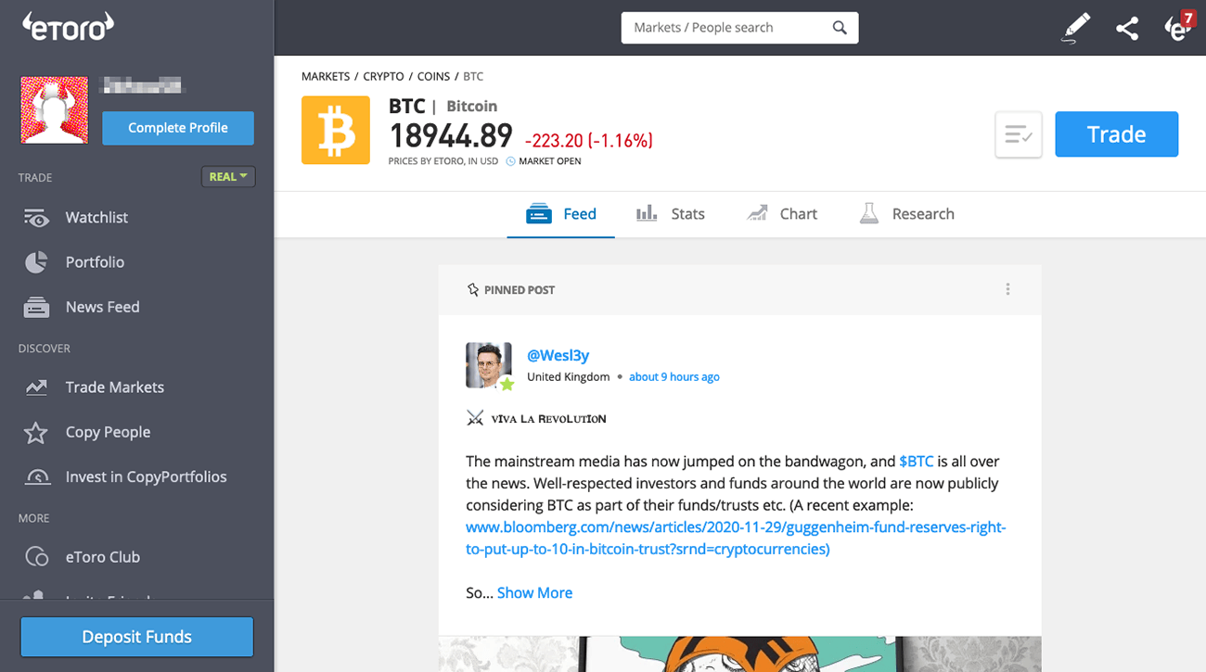The width and height of the screenshot is (1206, 672).
Task: Expand post with Show More
Action: click(x=534, y=593)
